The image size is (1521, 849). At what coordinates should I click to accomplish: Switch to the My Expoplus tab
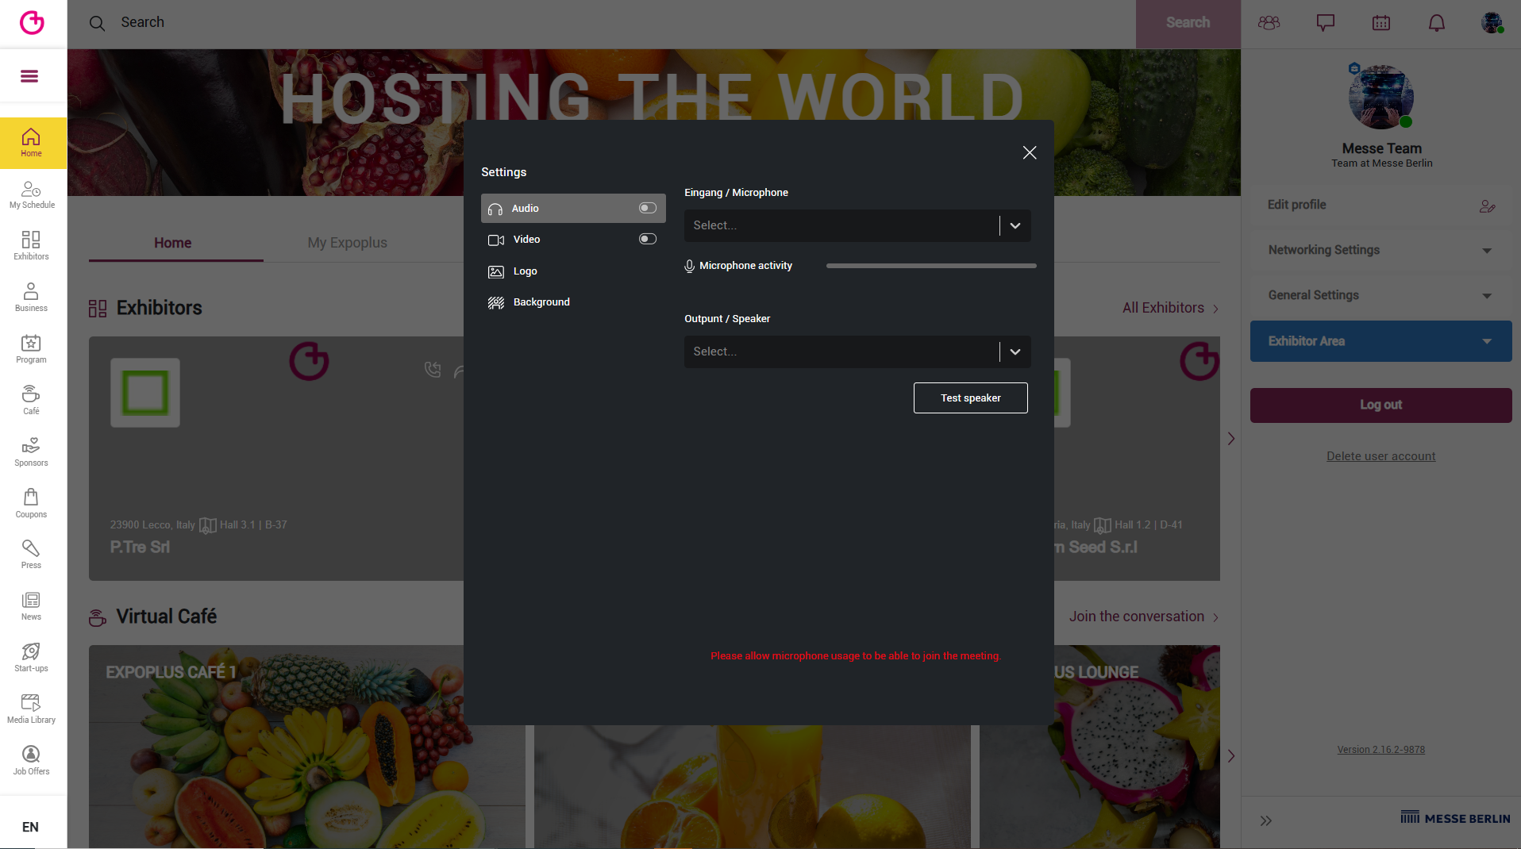point(348,243)
